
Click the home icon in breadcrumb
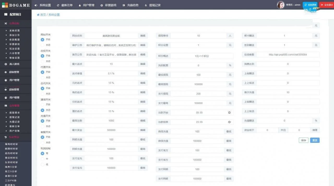click(x=38, y=15)
